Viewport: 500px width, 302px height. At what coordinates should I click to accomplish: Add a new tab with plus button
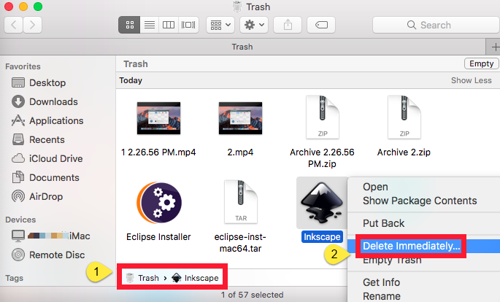[493, 47]
